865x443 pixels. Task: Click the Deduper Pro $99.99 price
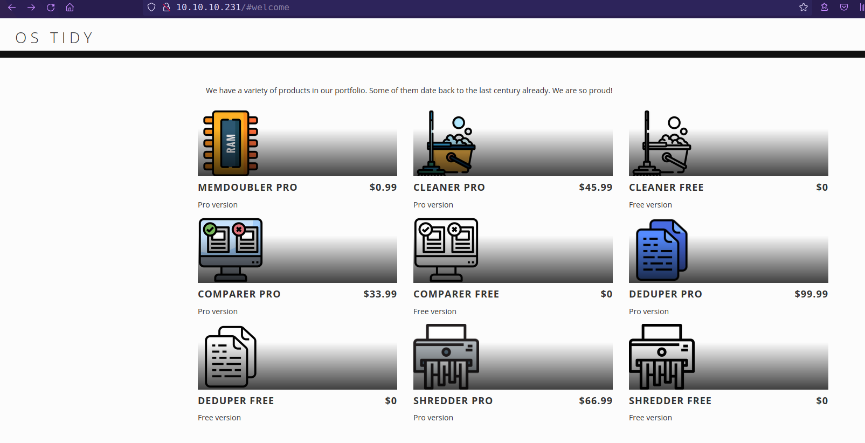811,294
